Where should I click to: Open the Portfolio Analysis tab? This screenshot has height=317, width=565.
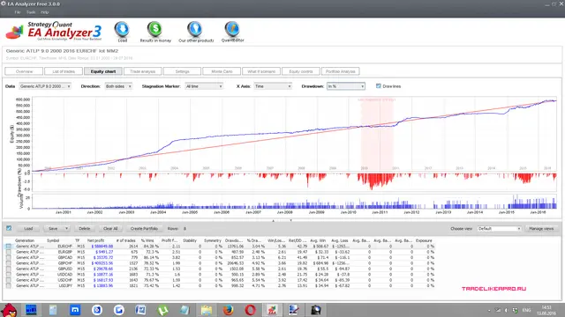pyautogui.click(x=340, y=71)
